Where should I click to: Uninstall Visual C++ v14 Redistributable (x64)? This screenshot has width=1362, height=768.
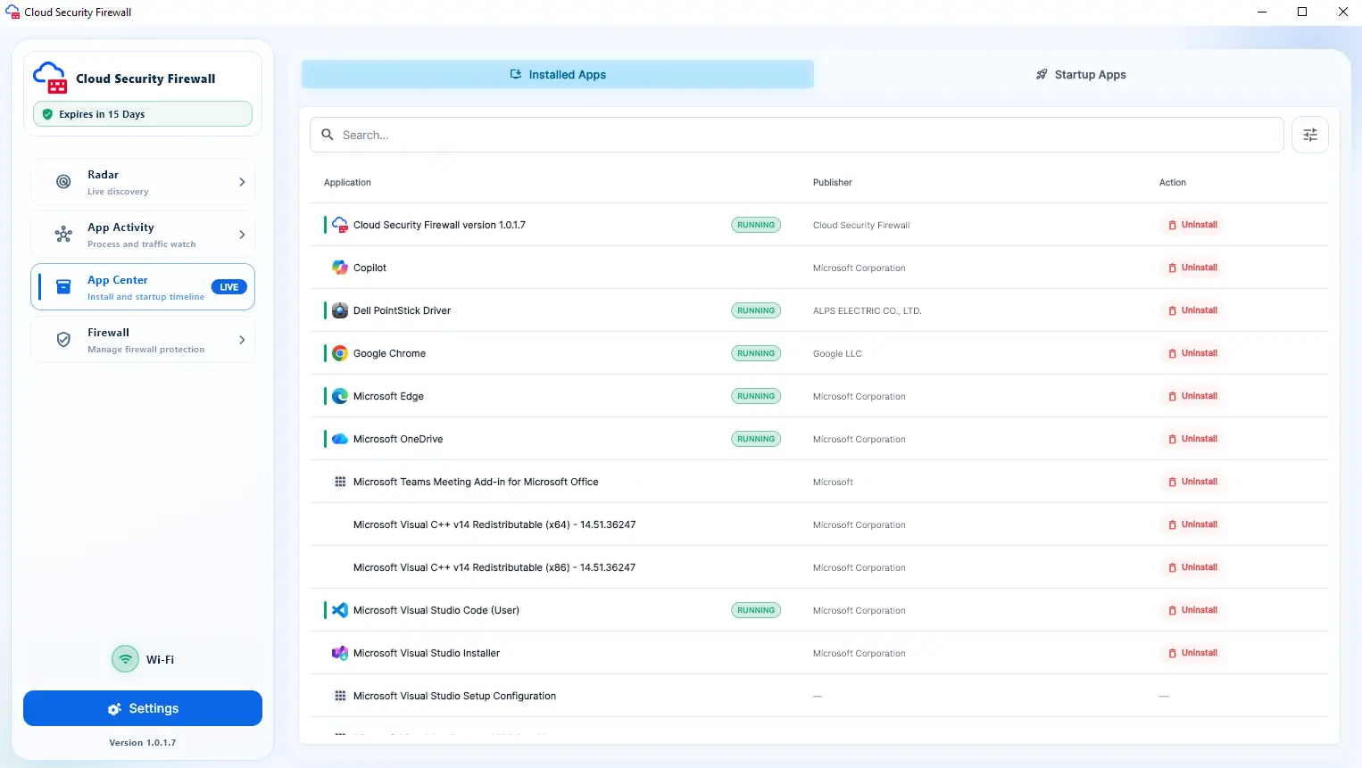pos(1192,524)
